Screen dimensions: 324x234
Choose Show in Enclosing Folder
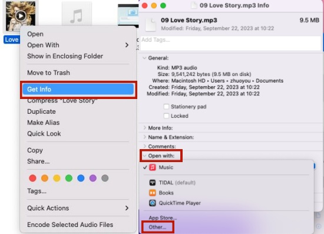pyautogui.click(x=65, y=56)
